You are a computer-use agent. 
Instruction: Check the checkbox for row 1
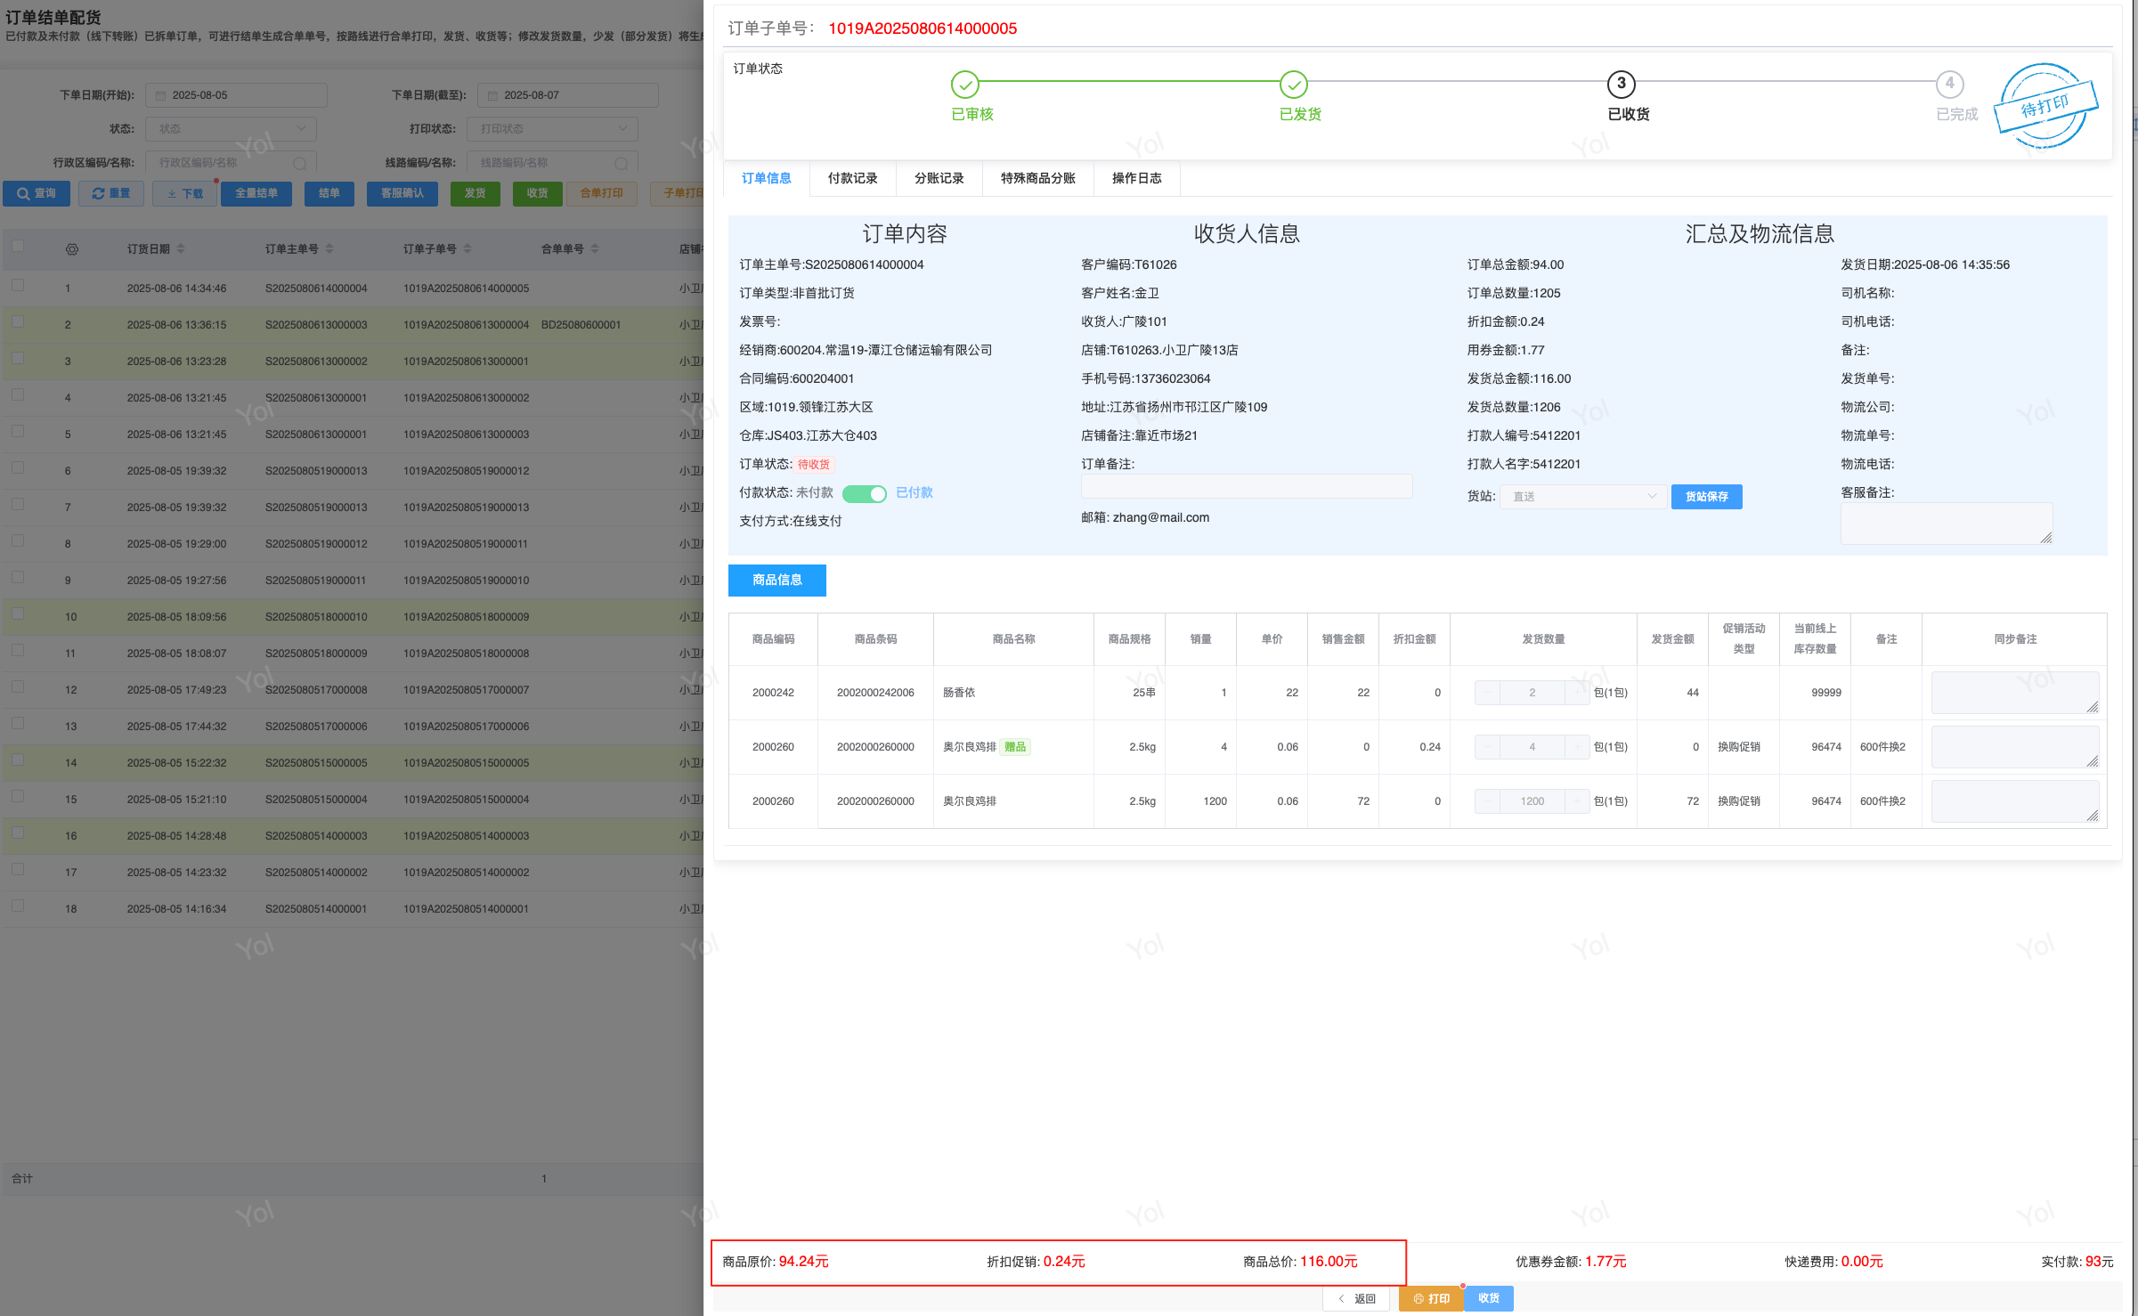click(18, 286)
